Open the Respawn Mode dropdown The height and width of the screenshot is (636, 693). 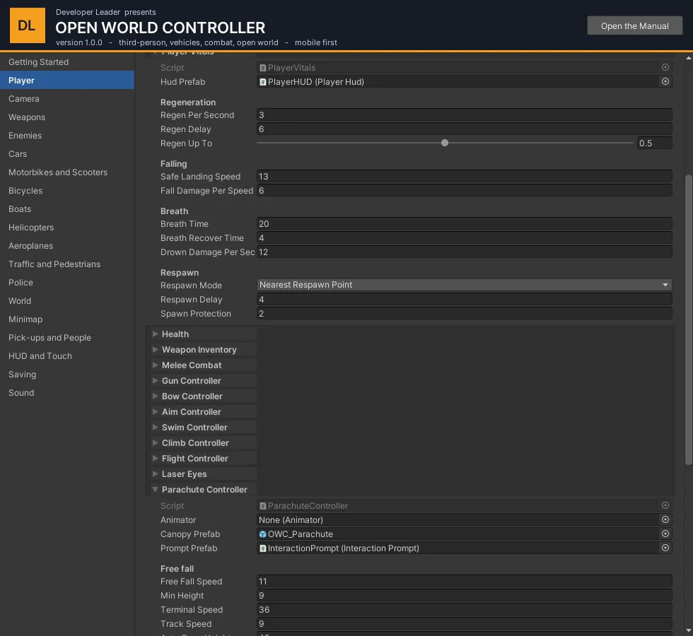464,285
